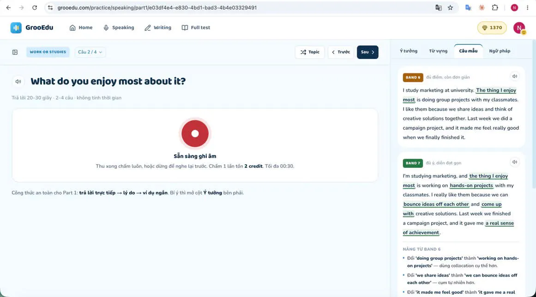This screenshot has height=297, width=536.
Task: Click the grooedu.com URL address field
Action: [x=157, y=7]
